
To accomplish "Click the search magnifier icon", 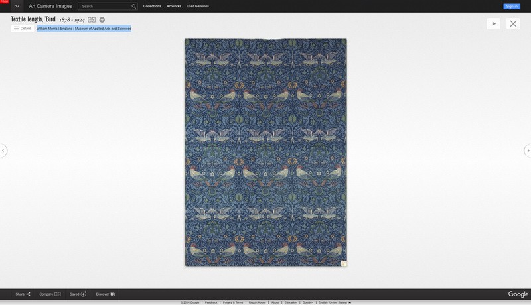I will tap(133, 6).
